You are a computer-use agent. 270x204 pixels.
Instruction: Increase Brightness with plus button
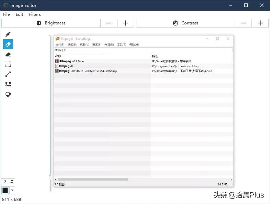(x=125, y=23)
